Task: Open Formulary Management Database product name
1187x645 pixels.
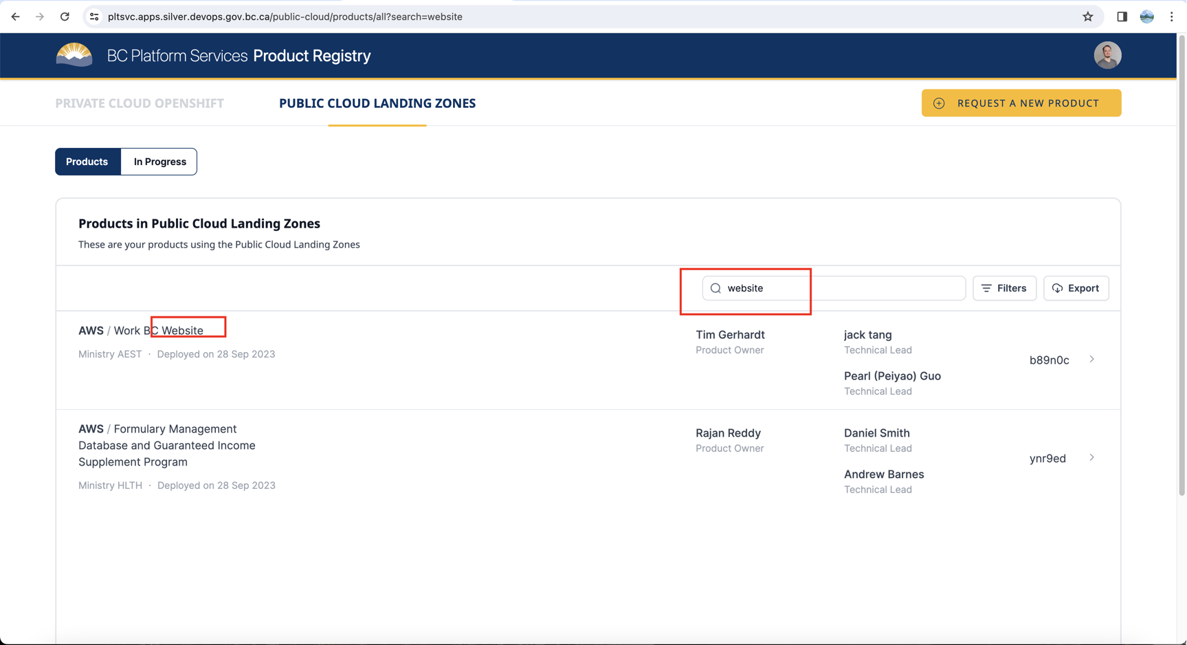Action: pyautogui.click(x=167, y=446)
